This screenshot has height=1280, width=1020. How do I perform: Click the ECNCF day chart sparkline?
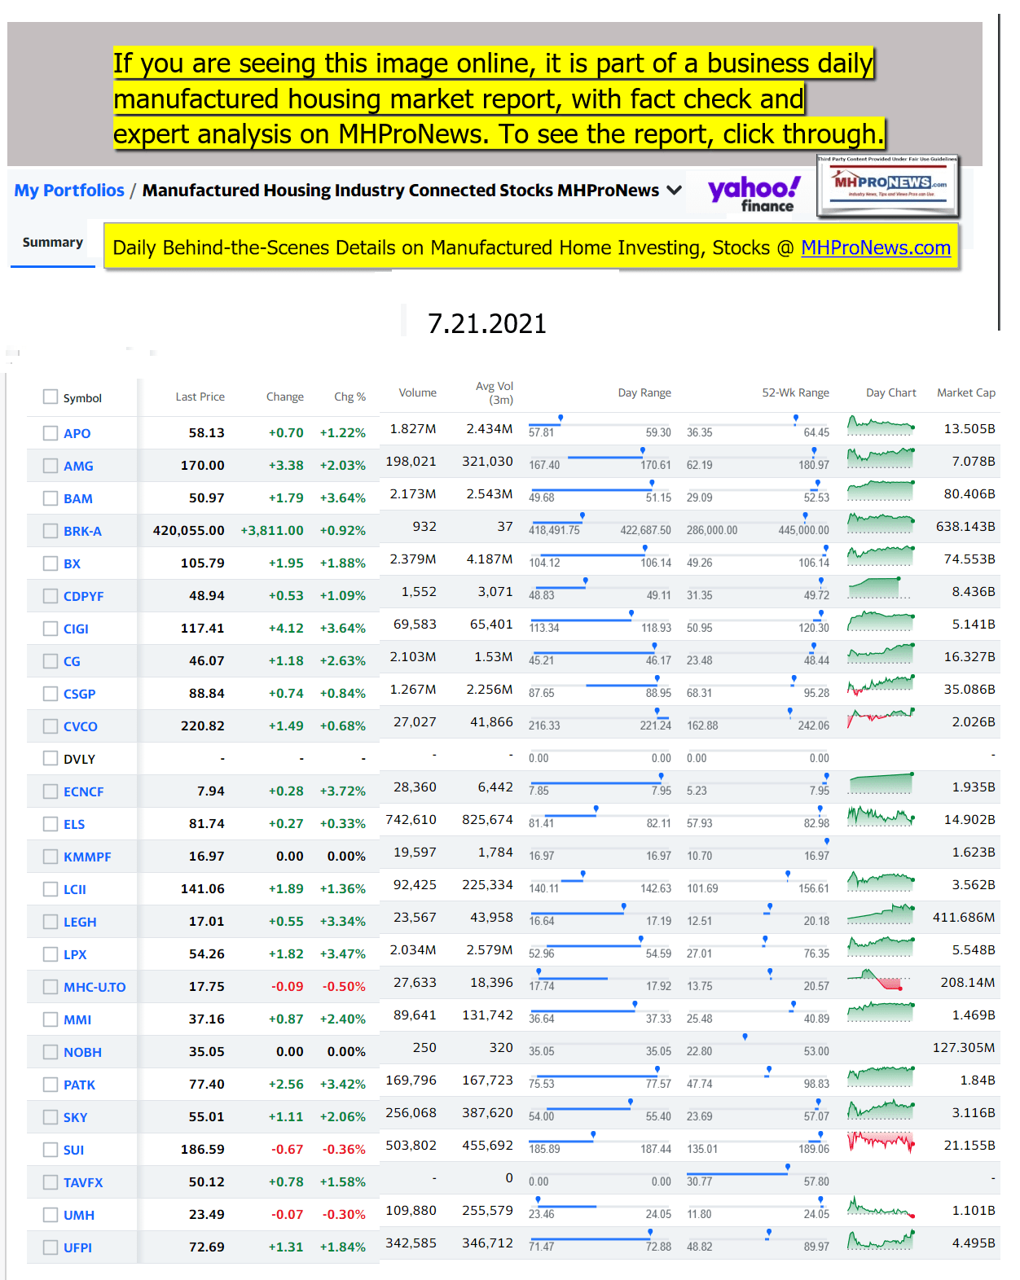(x=881, y=783)
